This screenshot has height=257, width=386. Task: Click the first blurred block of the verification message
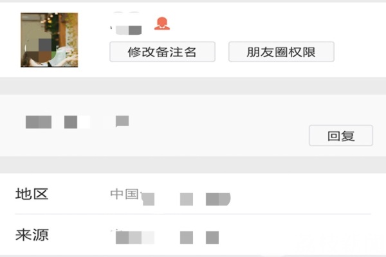39,122
